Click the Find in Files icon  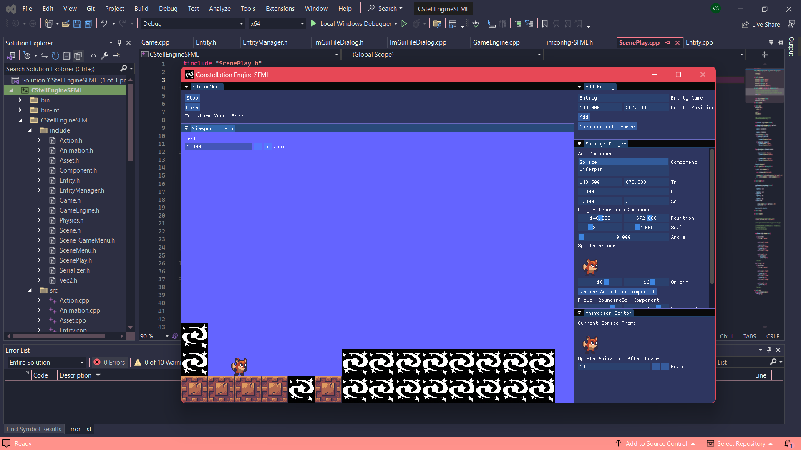(437, 24)
